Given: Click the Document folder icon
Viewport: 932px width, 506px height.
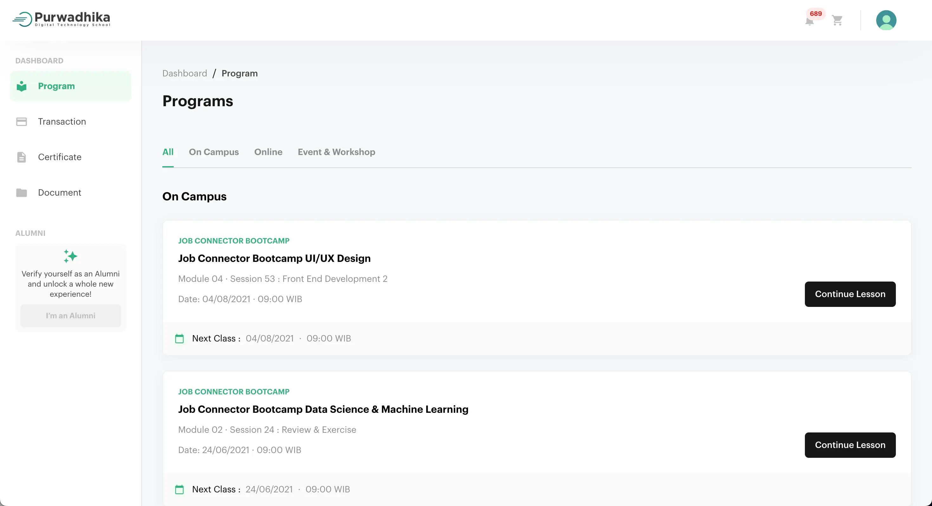Looking at the screenshot, I should (22, 192).
